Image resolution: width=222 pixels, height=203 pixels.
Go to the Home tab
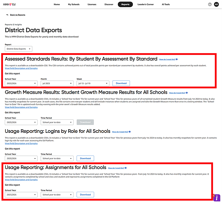(57, 4)
